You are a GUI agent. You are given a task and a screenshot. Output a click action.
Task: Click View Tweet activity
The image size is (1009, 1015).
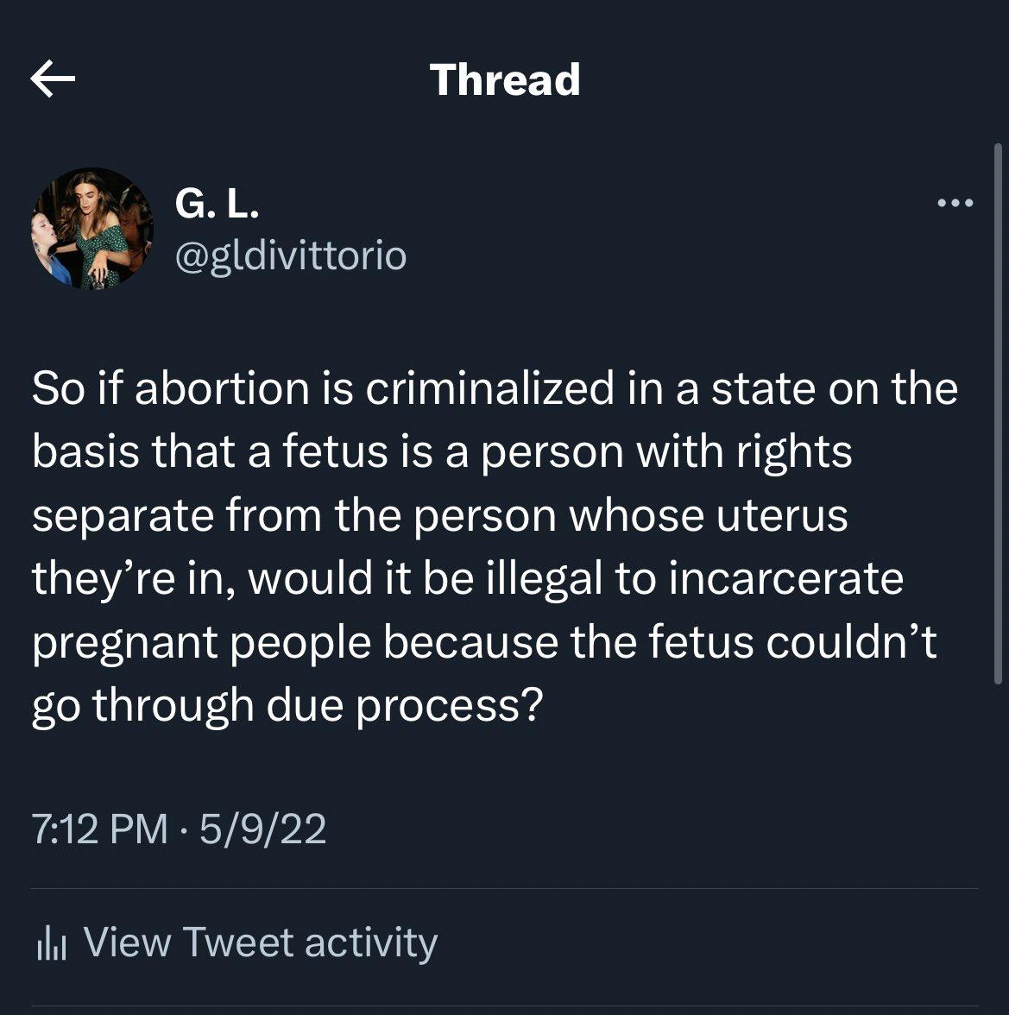(x=237, y=942)
